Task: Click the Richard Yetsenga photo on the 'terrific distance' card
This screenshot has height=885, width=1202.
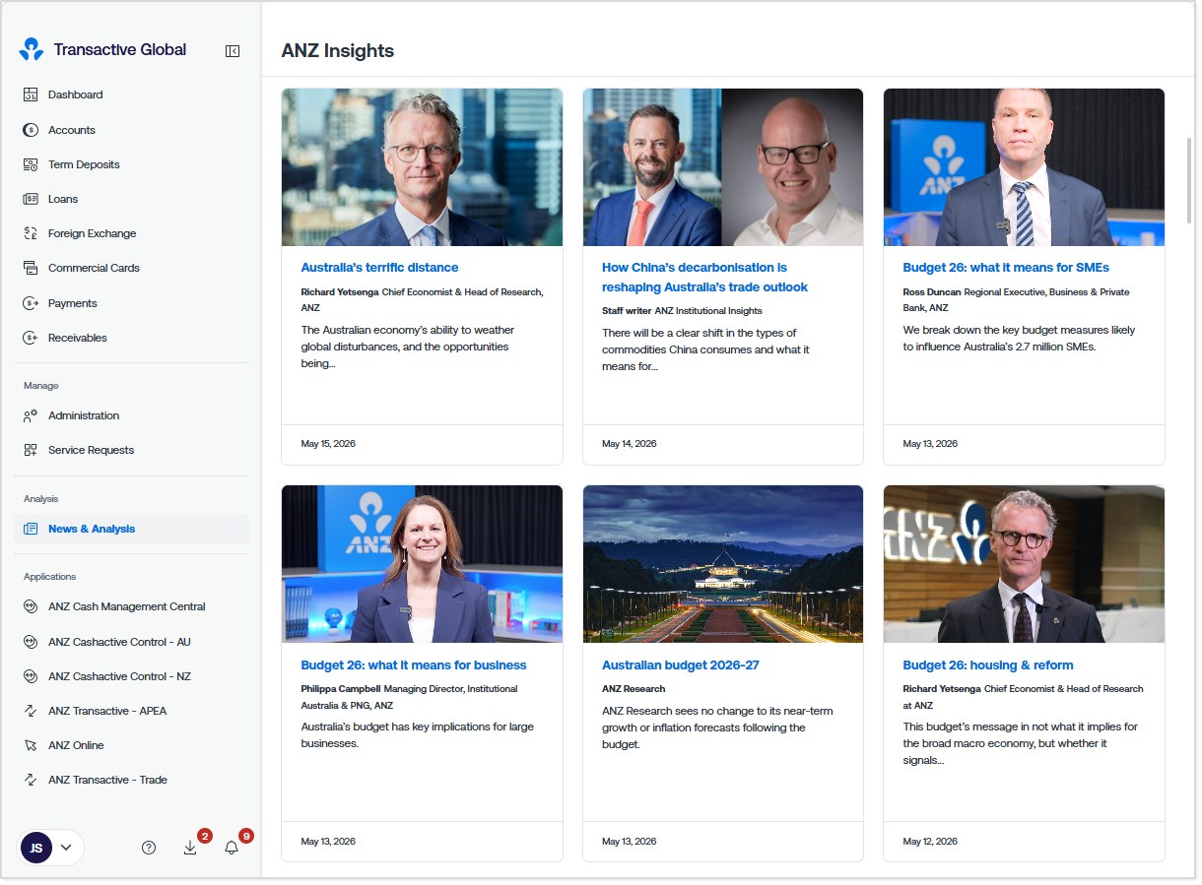Action: 422,167
